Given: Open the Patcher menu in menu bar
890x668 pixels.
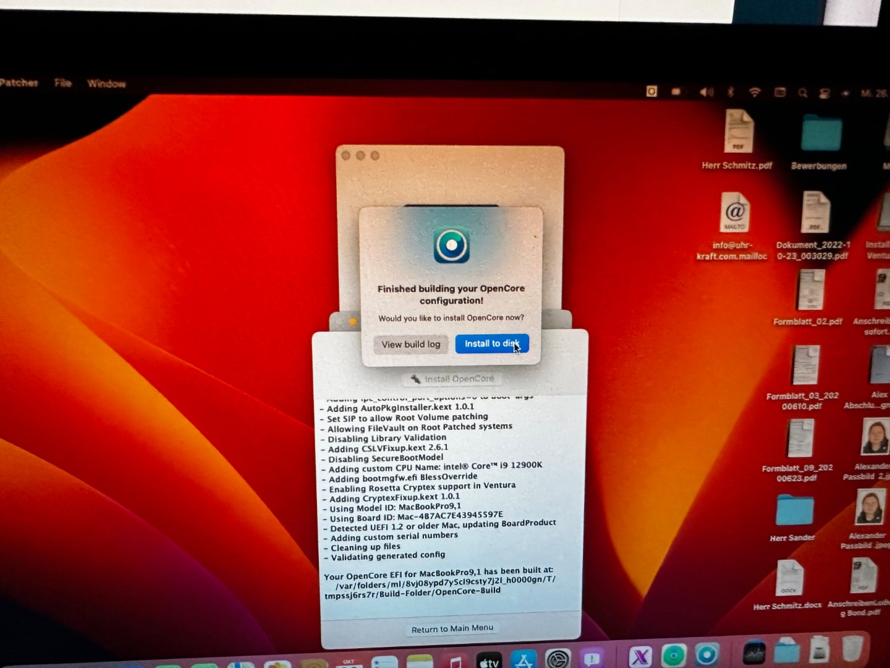Looking at the screenshot, I should pos(19,82).
